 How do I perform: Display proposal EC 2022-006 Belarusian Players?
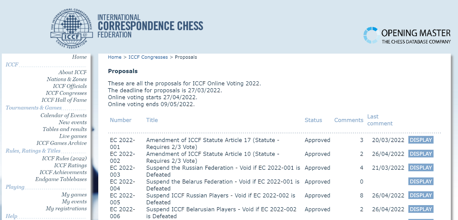coord(421,209)
